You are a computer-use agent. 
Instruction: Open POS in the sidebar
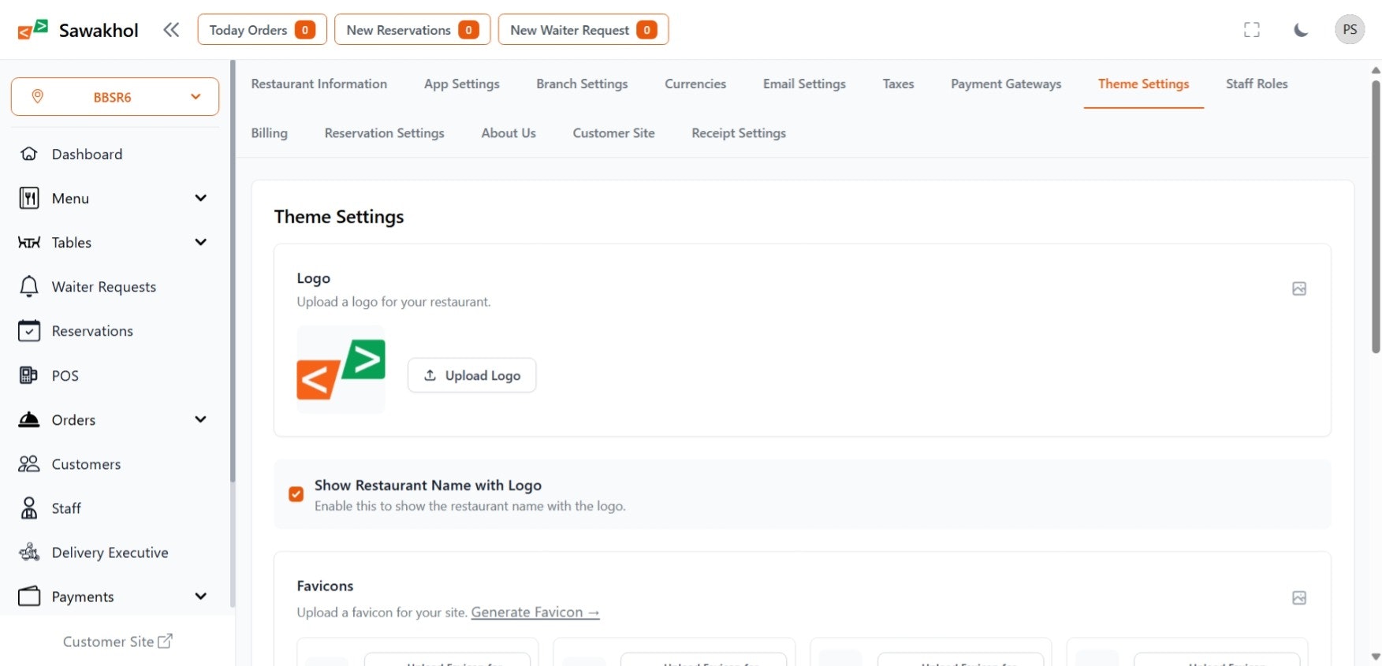coord(115,375)
